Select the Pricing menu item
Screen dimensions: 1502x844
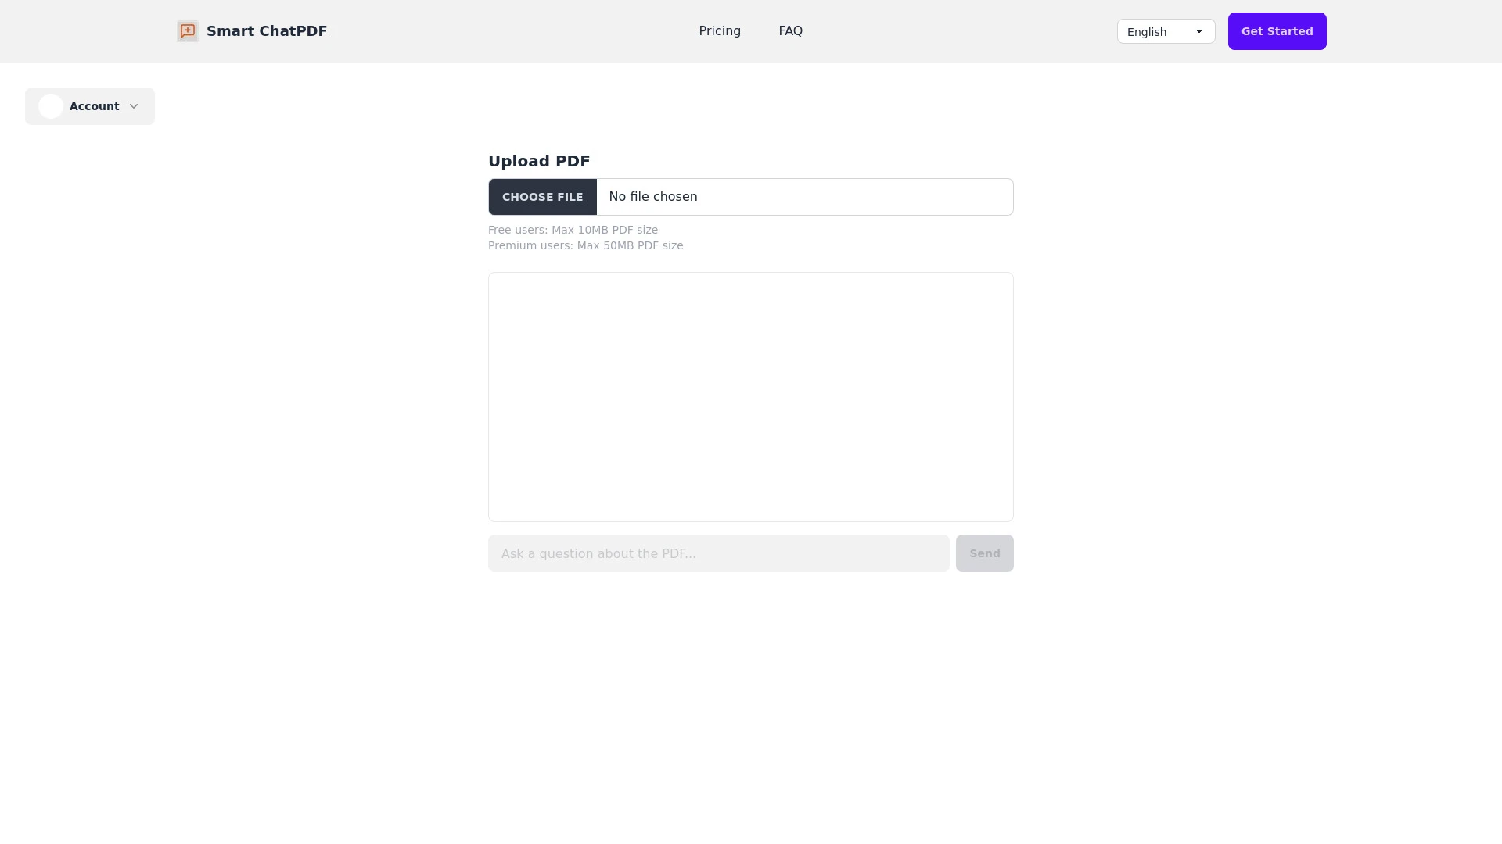coord(719,31)
